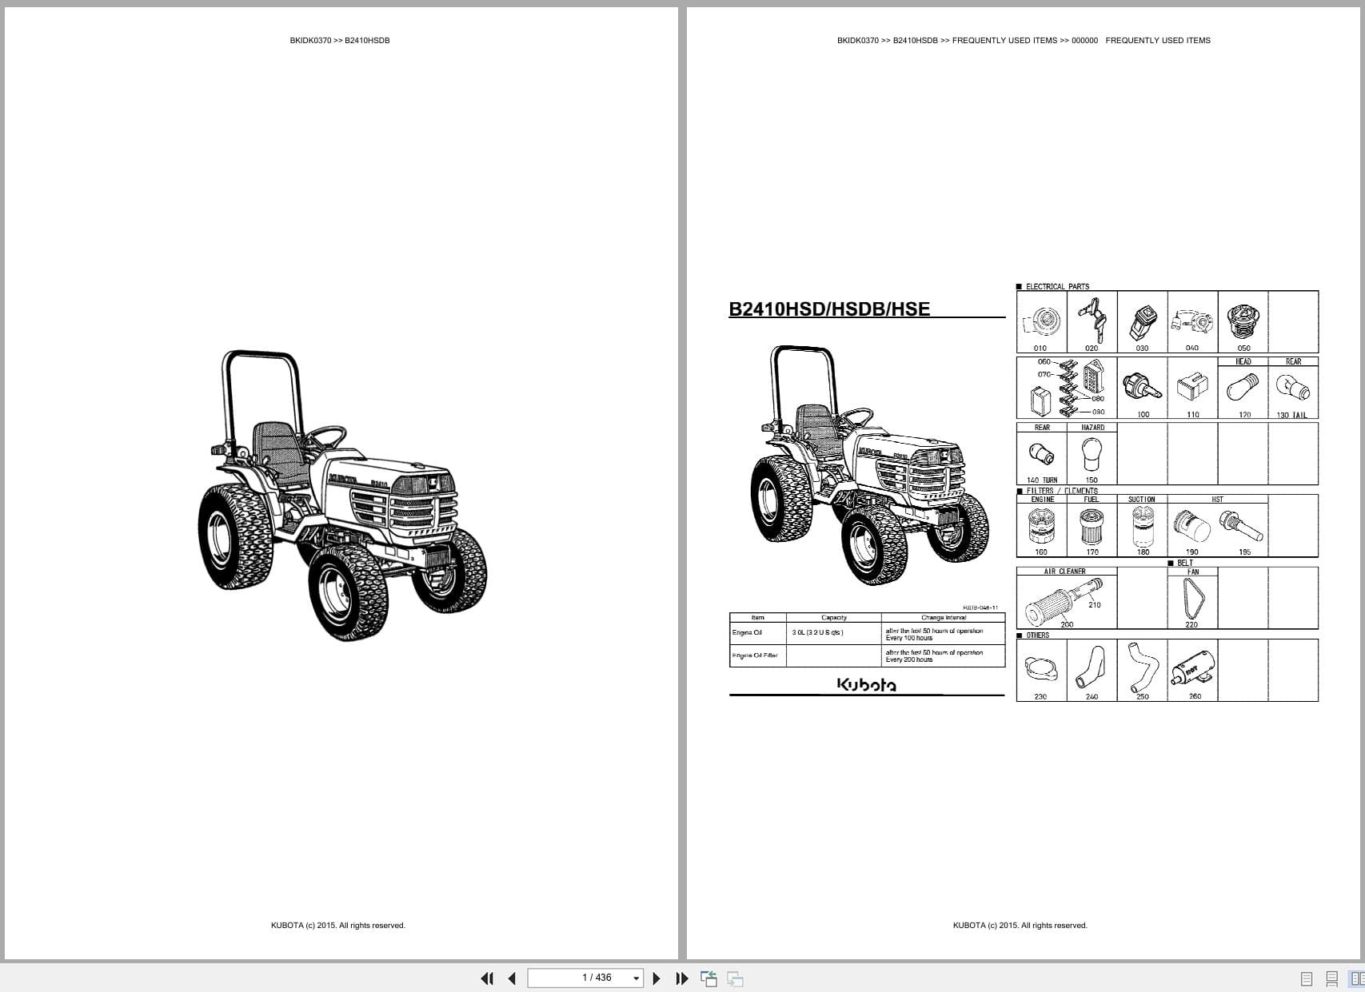Click the OTHERS section heading
The image size is (1365, 992).
(x=1037, y=635)
